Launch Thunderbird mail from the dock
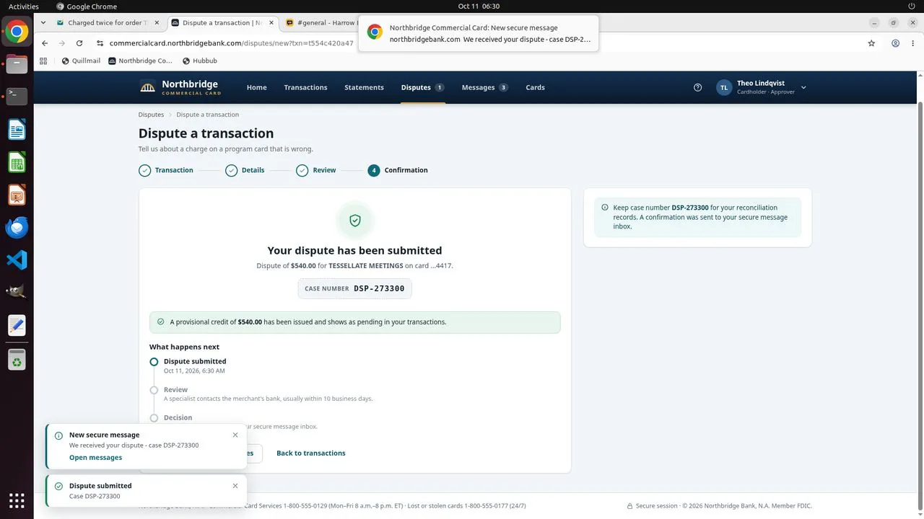Screen dimensions: 924x519 [17, 228]
